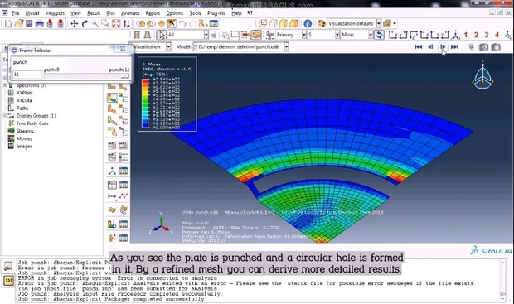The width and height of the screenshot is (514, 304).
Task: Select hidden-line render style icon
Action: pos(273,23)
